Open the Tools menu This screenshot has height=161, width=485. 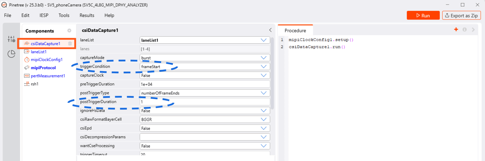coord(64,15)
